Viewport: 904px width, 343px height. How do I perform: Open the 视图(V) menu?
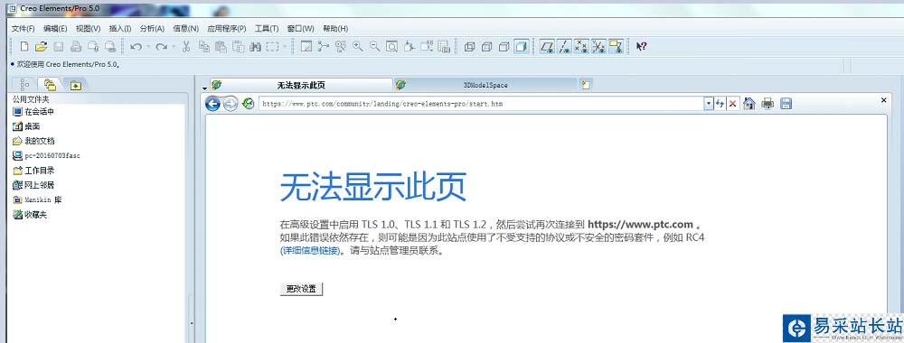tap(89, 29)
